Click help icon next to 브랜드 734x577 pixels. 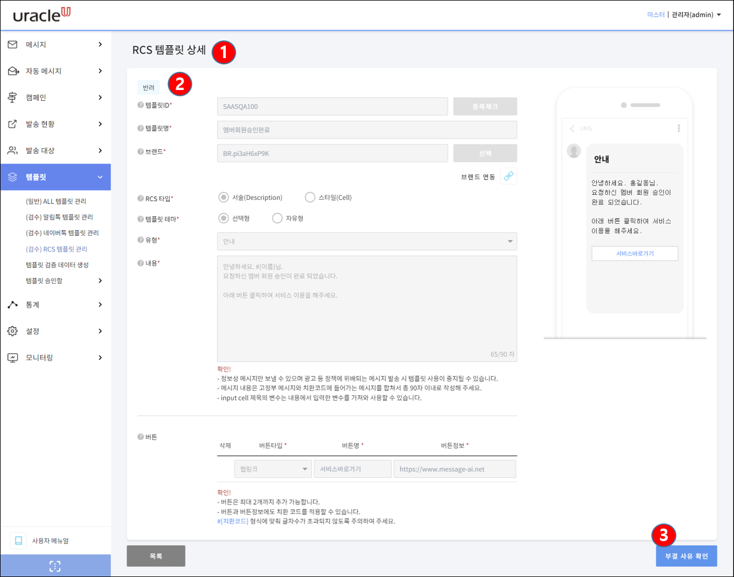tap(140, 152)
